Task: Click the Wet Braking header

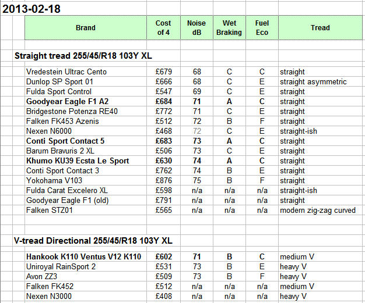Action: pos(229,28)
